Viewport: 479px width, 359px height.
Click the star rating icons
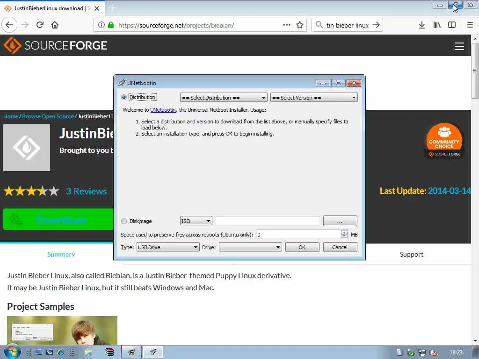coord(31,191)
